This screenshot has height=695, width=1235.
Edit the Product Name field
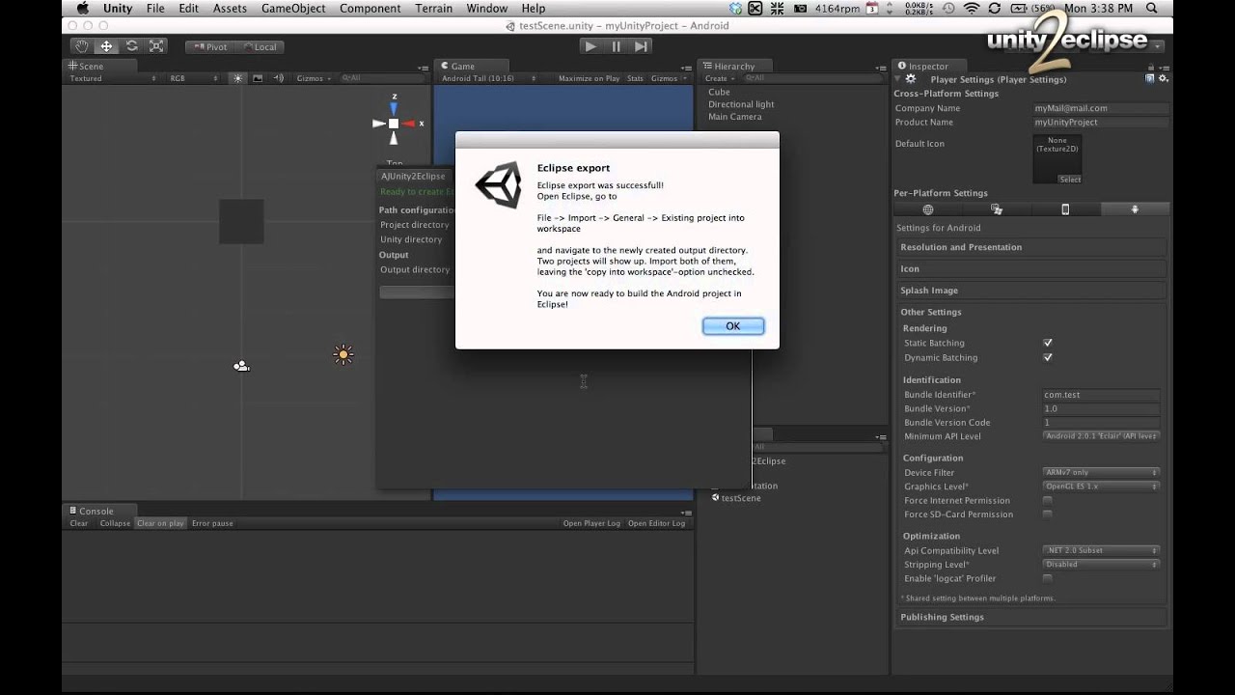pyautogui.click(x=1101, y=123)
